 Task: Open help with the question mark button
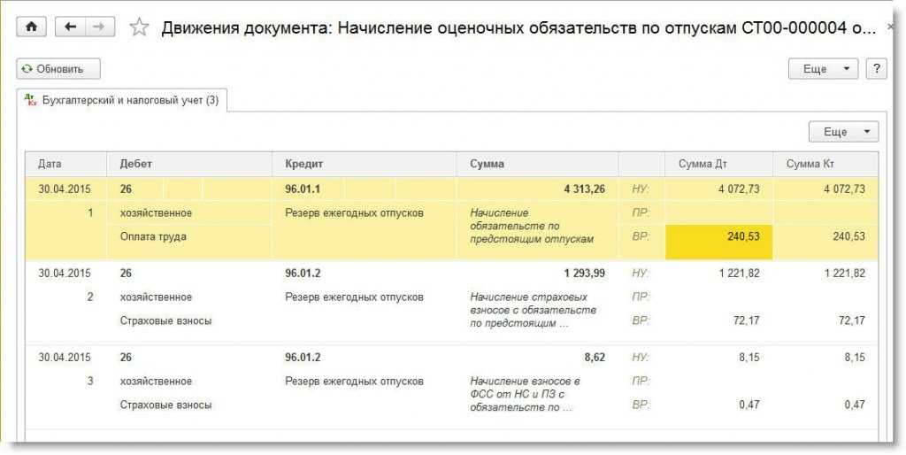(876, 69)
